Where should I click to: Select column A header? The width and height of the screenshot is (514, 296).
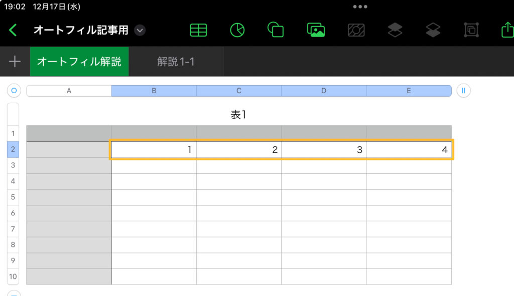pos(69,91)
